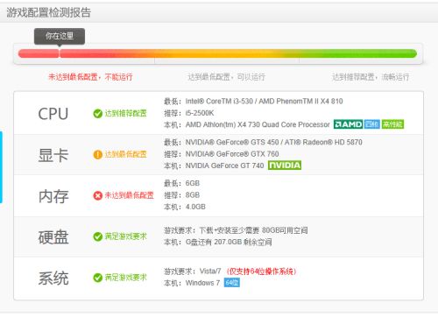Click the red 未达到最低配置，不能运行 label
Viewport: 438px width, 317px height.
pyautogui.click(x=90, y=77)
